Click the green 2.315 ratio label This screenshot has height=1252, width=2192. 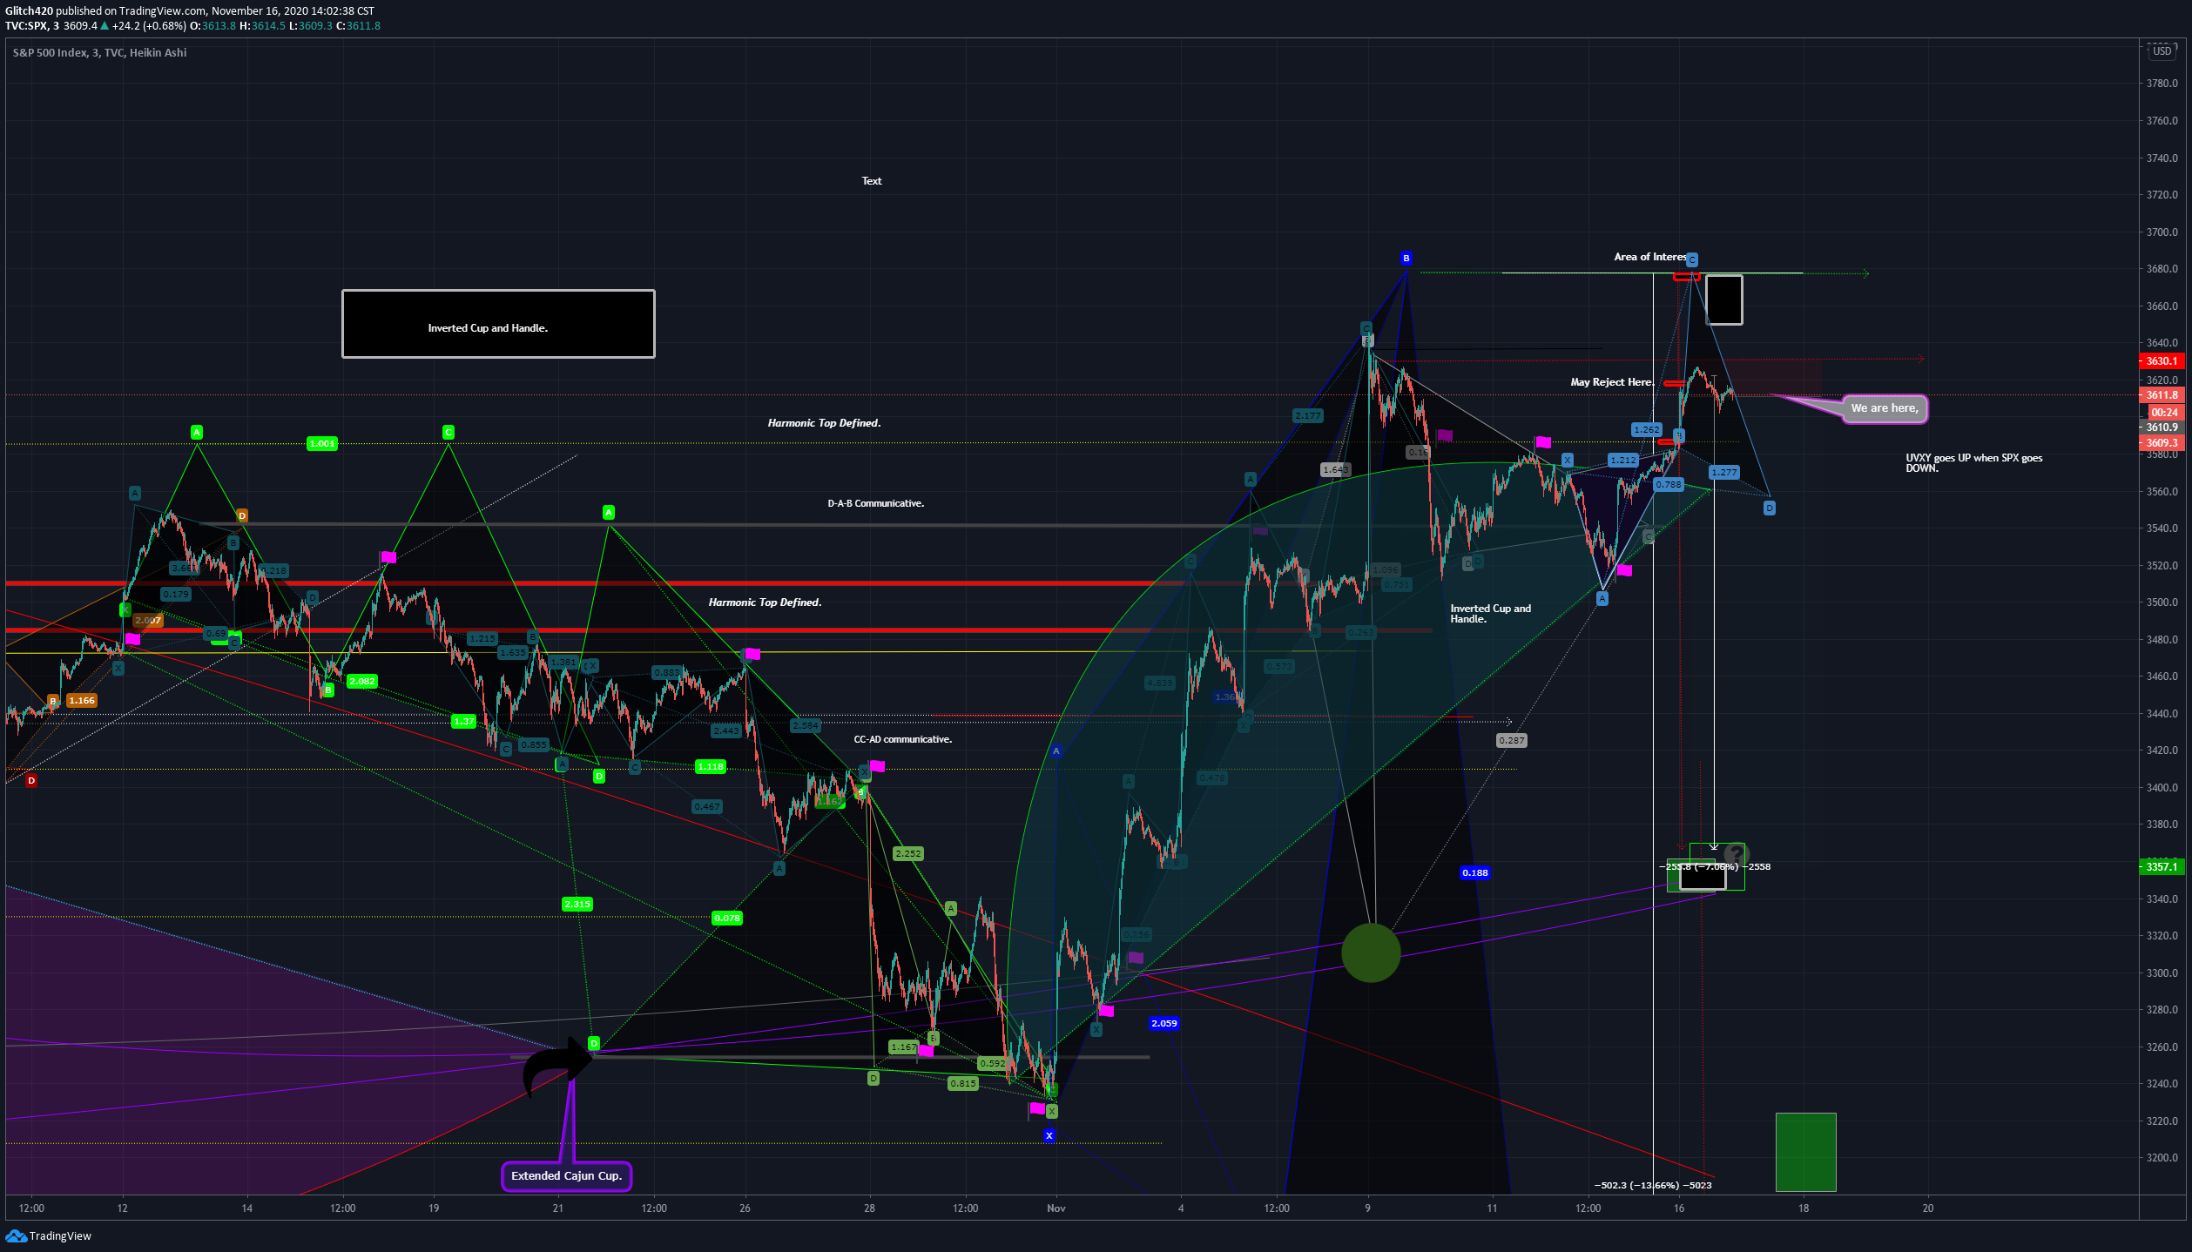pyautogui.click(x=577, y=904)
